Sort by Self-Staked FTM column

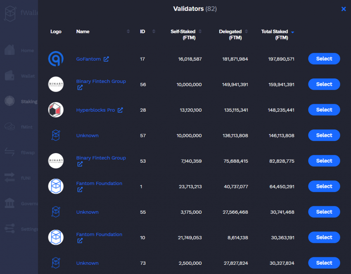coord(200,31)
